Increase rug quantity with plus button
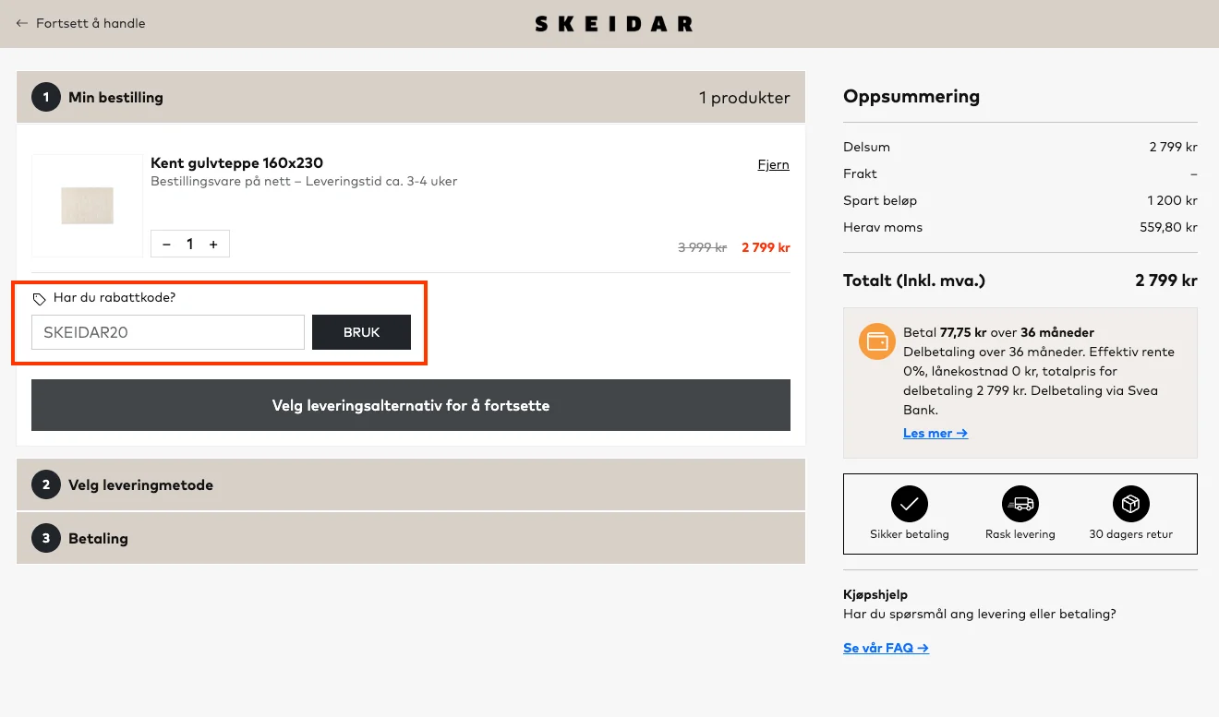Screen dimensions: 1219x717 (213, 244)
